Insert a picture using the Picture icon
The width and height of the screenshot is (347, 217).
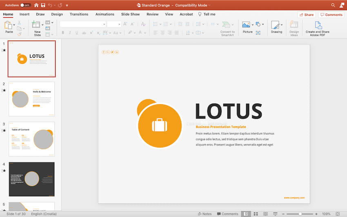pyautogui.click(x=246, y=25)
